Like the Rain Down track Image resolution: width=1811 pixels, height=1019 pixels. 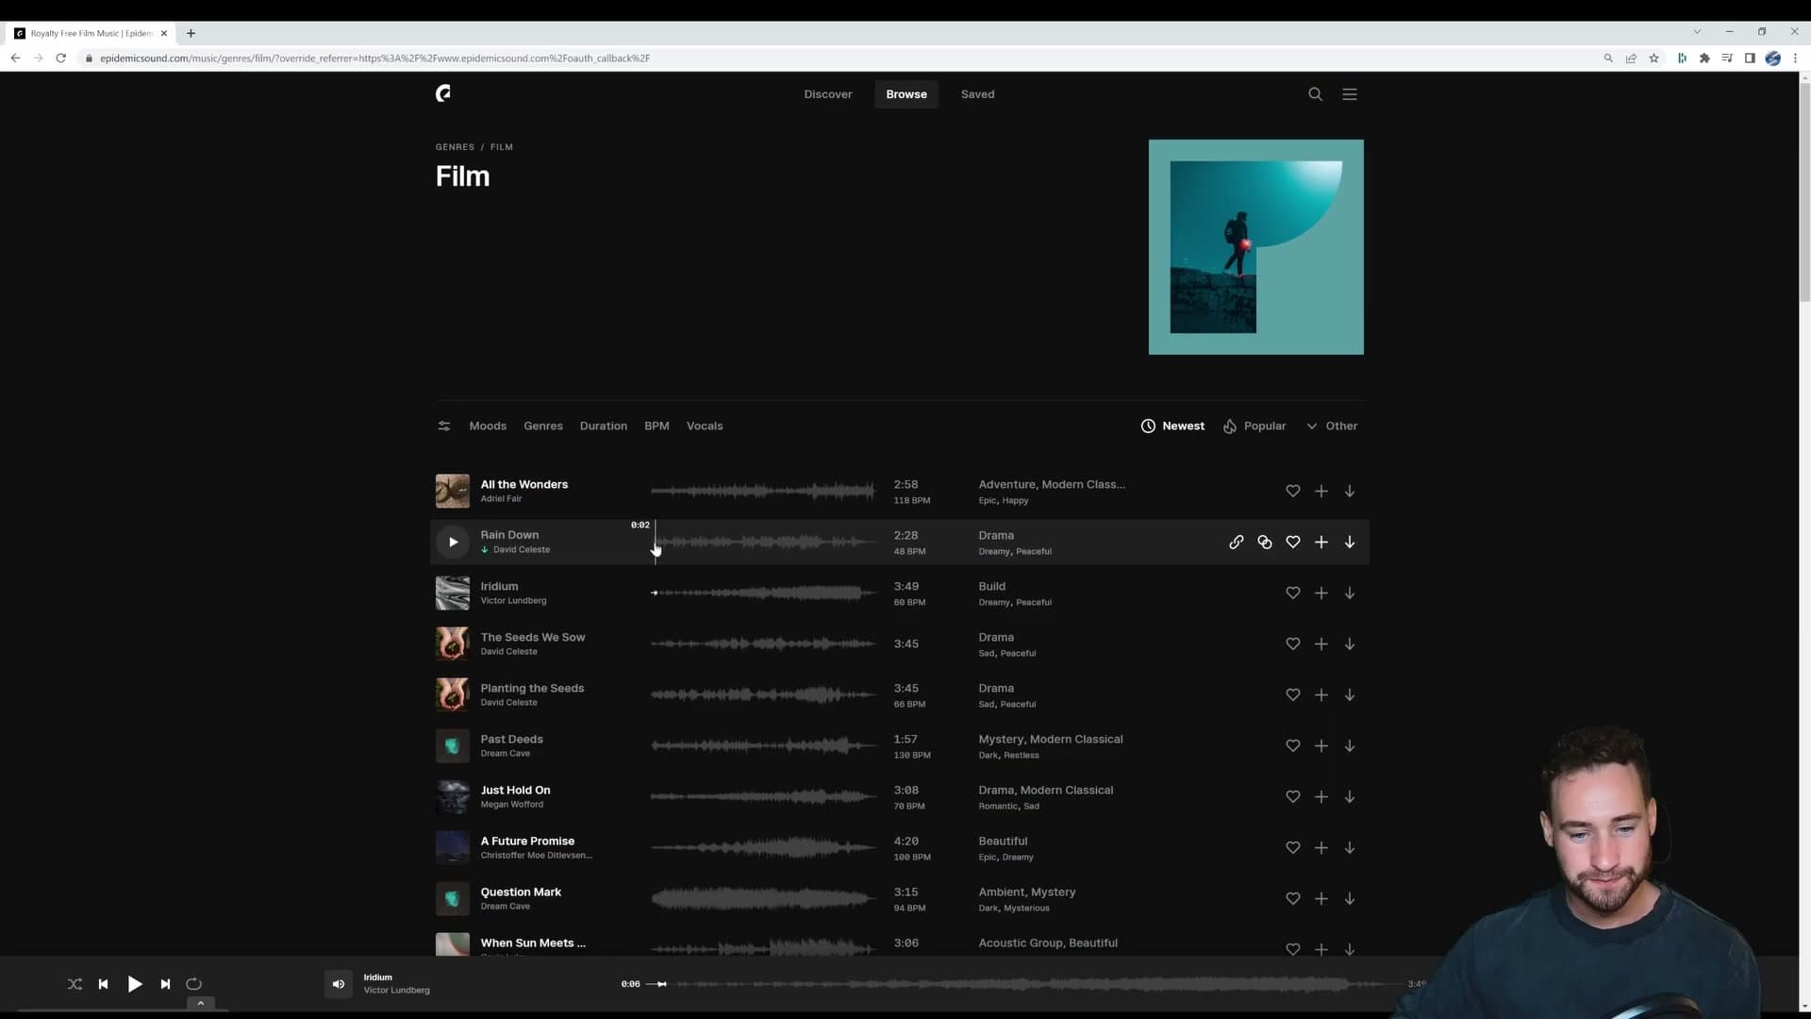pyautogui.click(x=1293, y=542)
